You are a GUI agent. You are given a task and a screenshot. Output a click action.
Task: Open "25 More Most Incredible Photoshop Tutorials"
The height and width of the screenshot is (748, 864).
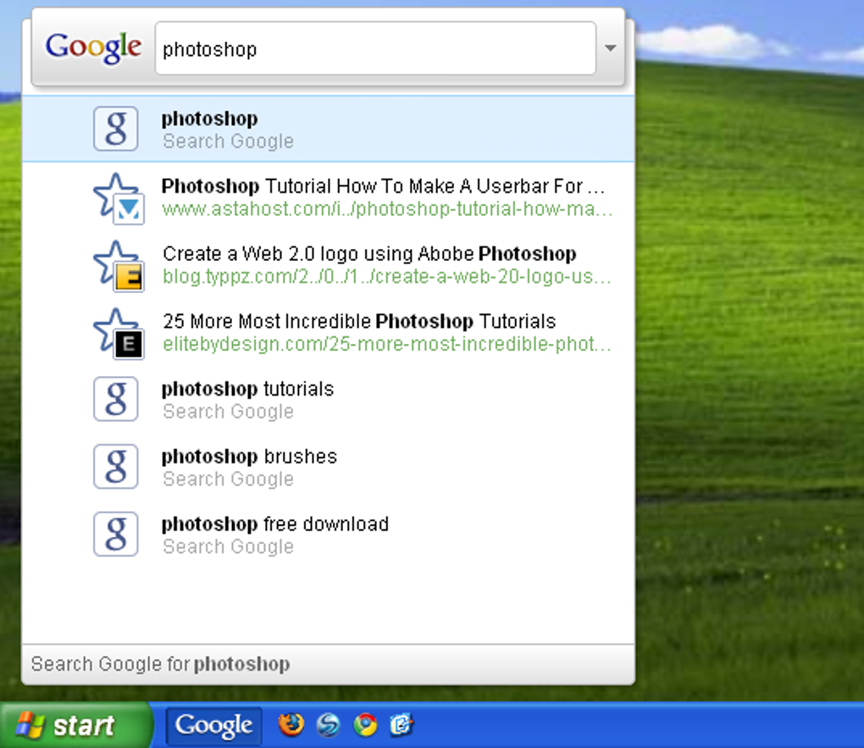(x=358, y=321)
